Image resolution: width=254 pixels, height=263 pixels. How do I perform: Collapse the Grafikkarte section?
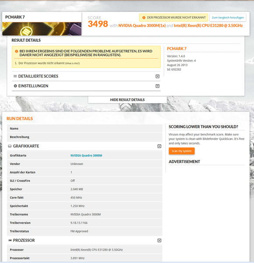click(159, 146)
